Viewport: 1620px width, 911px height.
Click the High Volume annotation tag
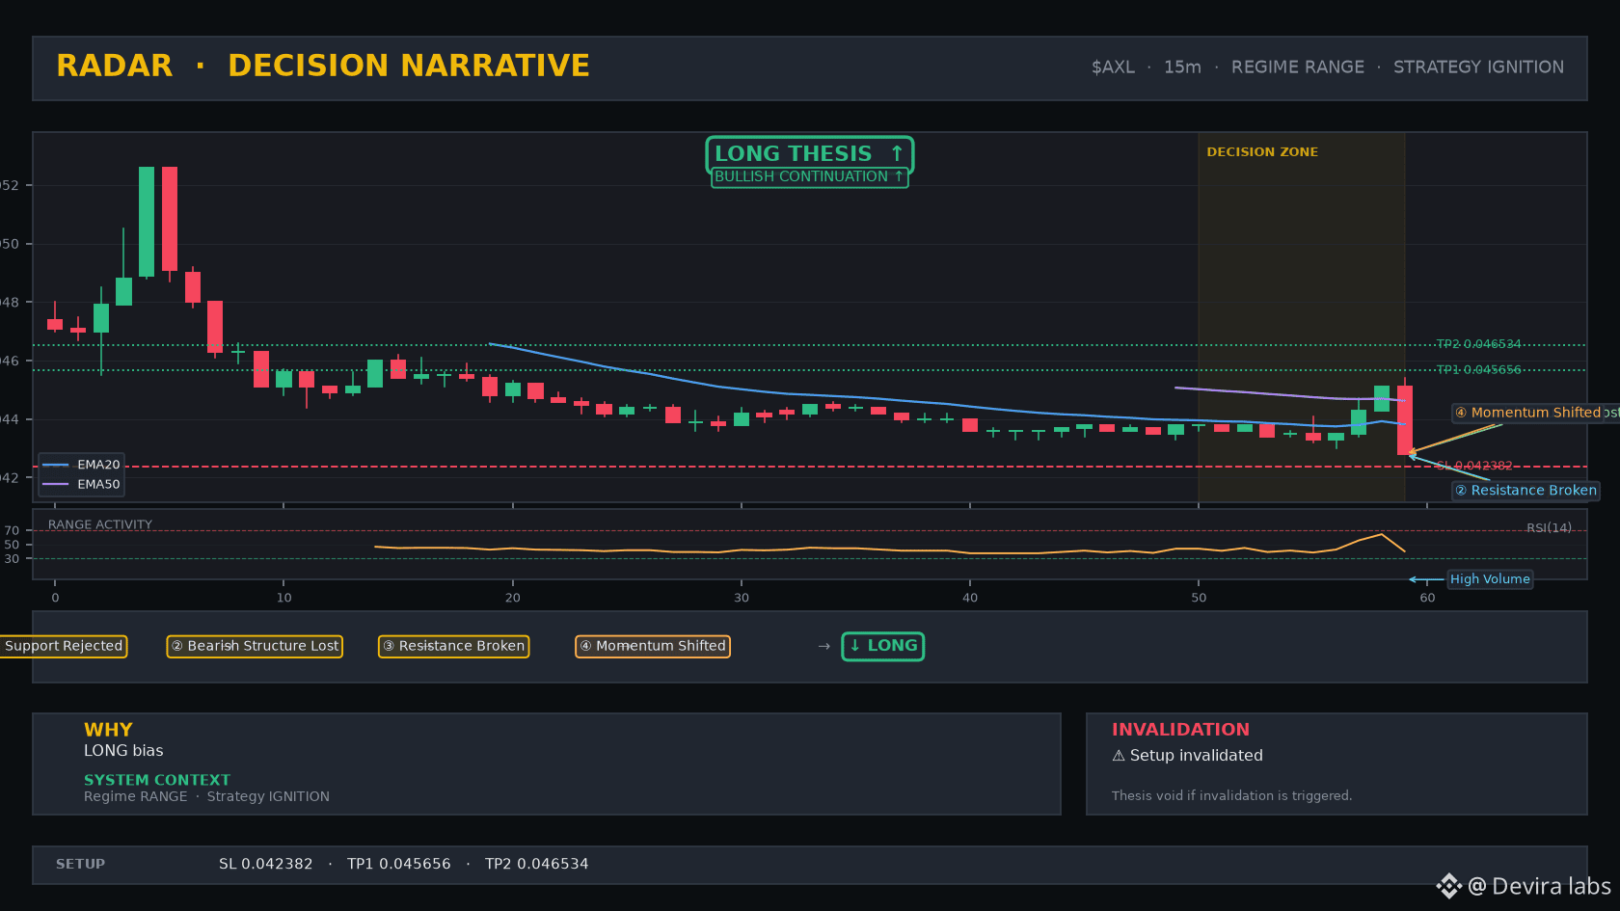point(1490,579)
